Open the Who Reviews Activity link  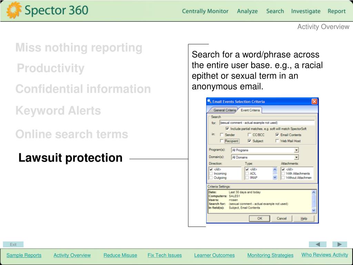tap(325, 255)
